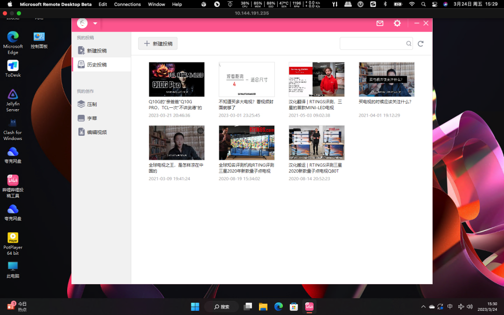The image size is (504, 315).
Task: Open the Windows Start button
Action: coord(195,307)
